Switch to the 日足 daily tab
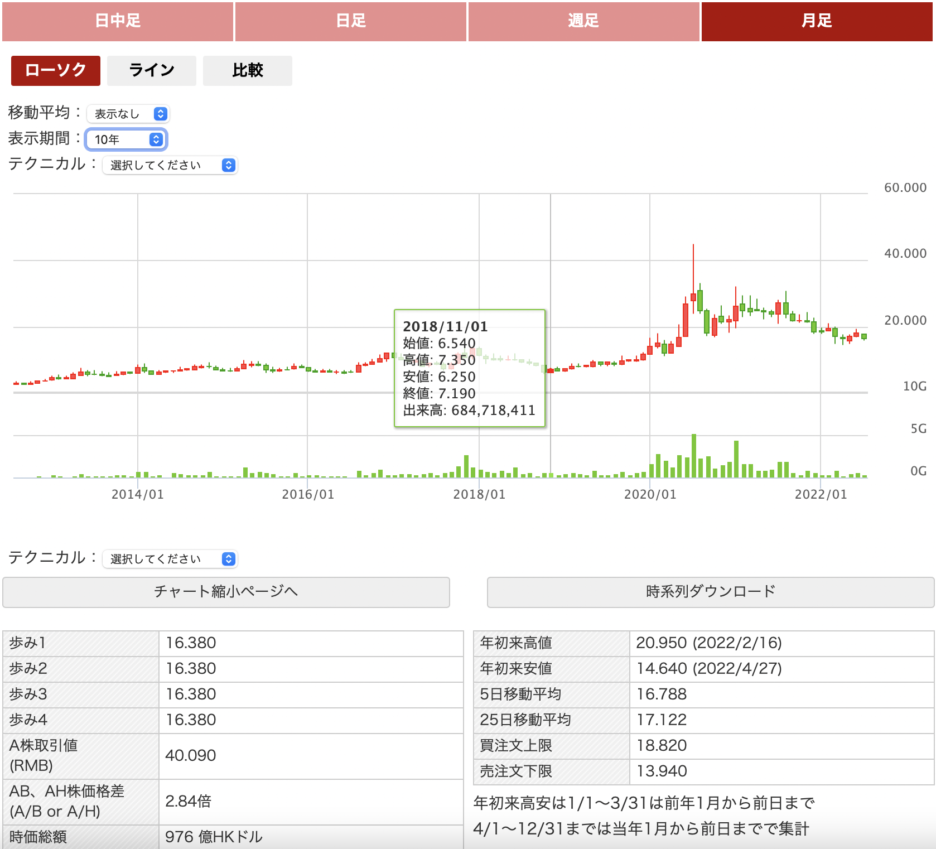The height and width of the screenshot is (849, 936). tap(351, 21)
